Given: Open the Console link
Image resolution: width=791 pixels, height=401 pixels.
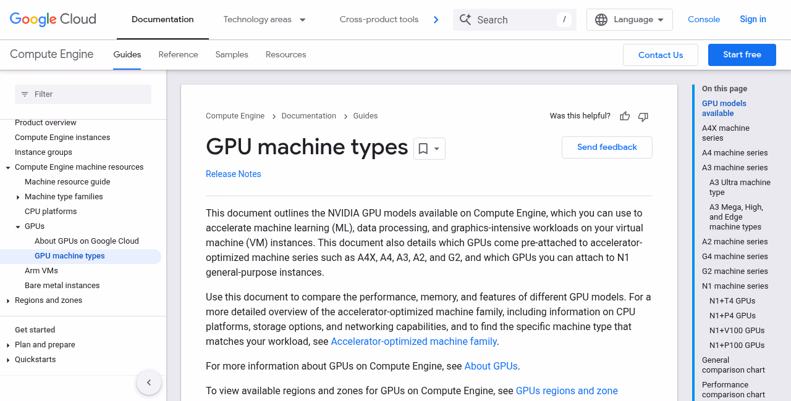Looking at the screenshot, I should click(704, 20).
